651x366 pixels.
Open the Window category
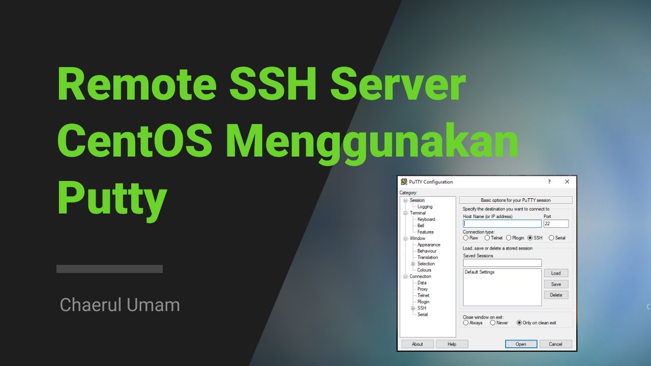click(x=418, y=238)
